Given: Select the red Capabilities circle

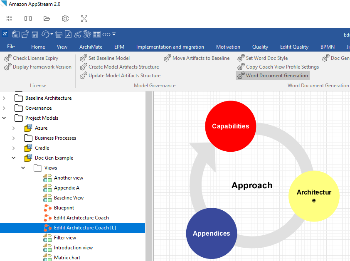Looking at the screenshot, I should [x=230, y=126].
